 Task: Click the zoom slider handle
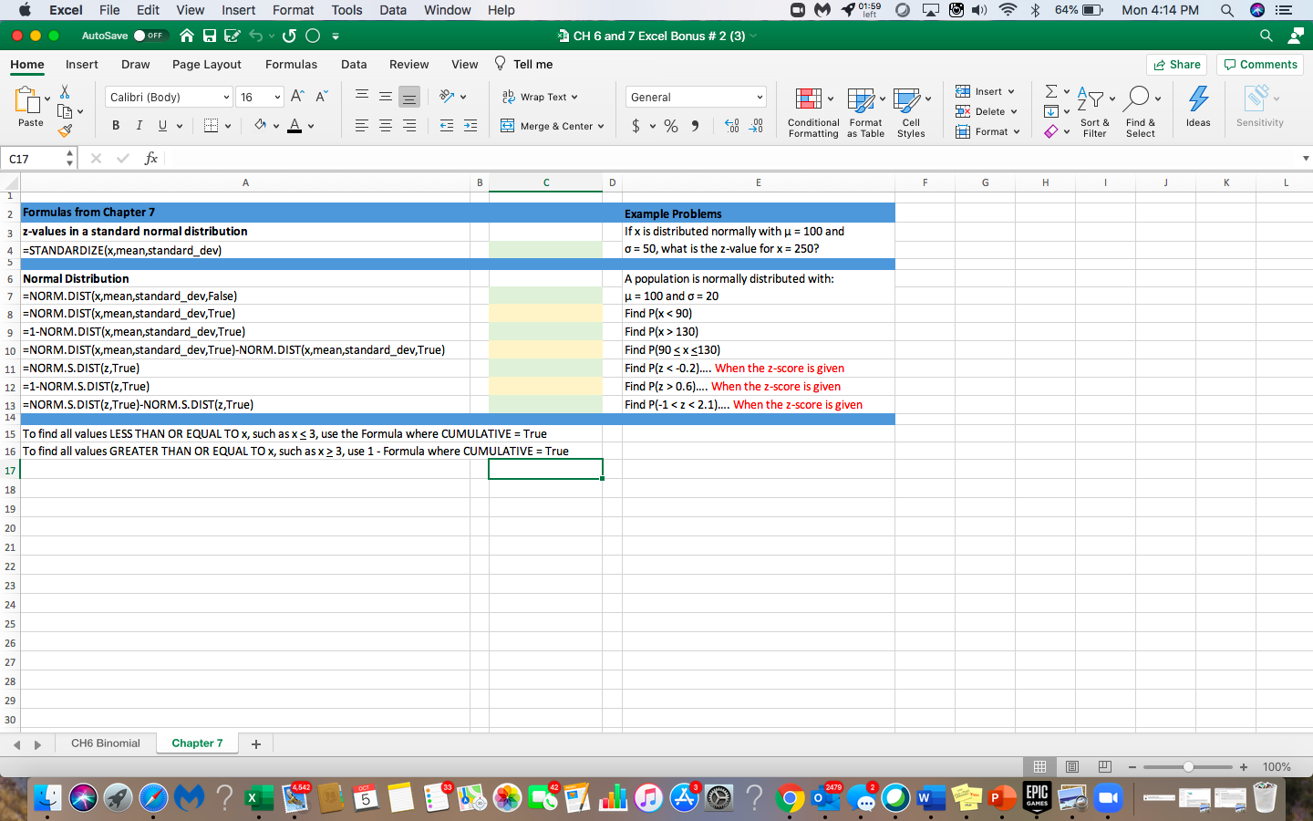click(1188, 767)
